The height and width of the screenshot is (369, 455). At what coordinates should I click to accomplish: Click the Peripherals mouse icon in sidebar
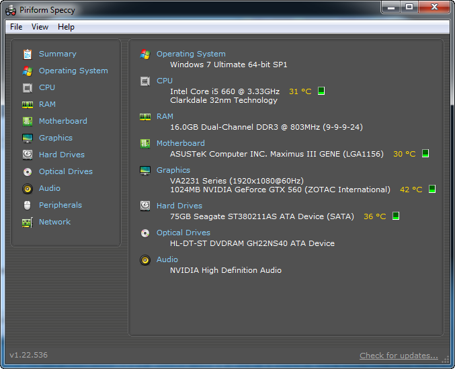point(28,206)
